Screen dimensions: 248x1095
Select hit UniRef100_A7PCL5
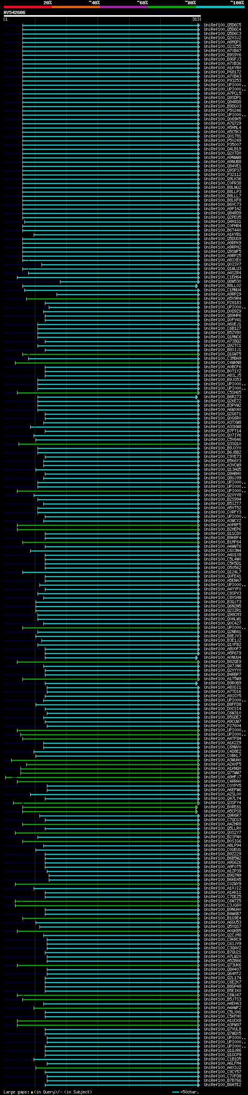222,94
